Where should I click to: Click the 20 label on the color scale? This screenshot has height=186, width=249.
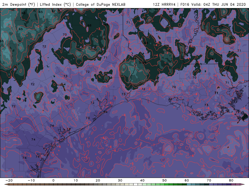[x=98, y=180]
